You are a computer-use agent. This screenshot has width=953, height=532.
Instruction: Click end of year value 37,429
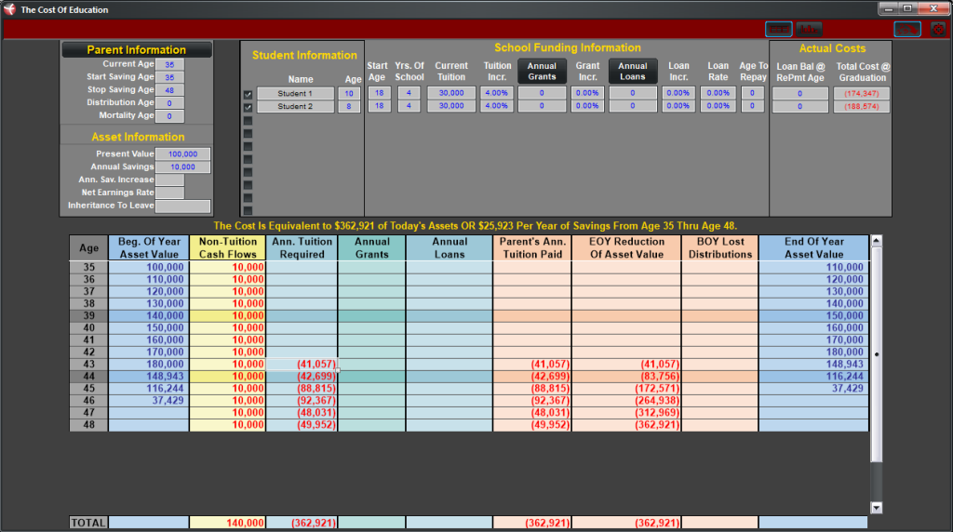813,389
